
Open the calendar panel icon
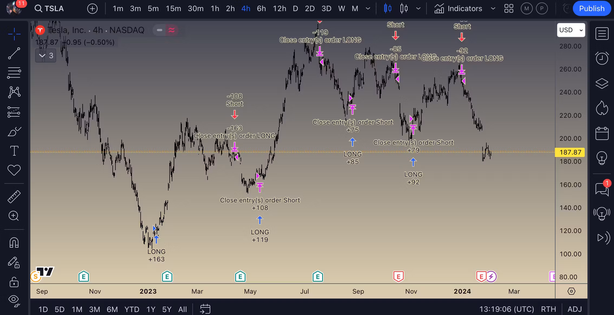point(602,133)
